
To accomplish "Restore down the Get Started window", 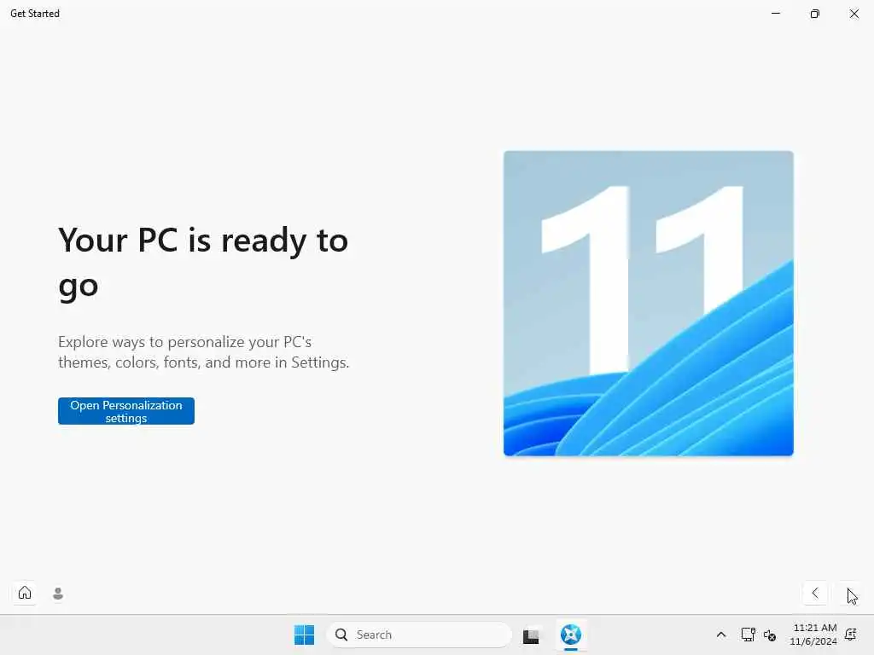I will (815, 14).
